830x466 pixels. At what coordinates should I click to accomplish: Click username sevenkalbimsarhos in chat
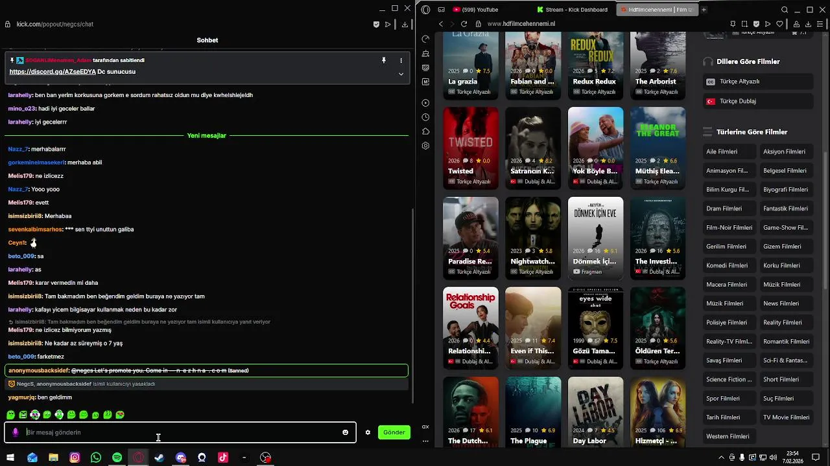35,230
